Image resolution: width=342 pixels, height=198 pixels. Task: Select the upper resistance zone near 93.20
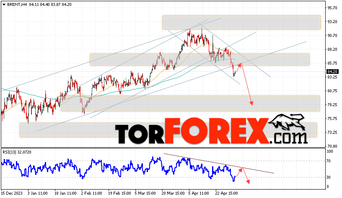[241, 23]
